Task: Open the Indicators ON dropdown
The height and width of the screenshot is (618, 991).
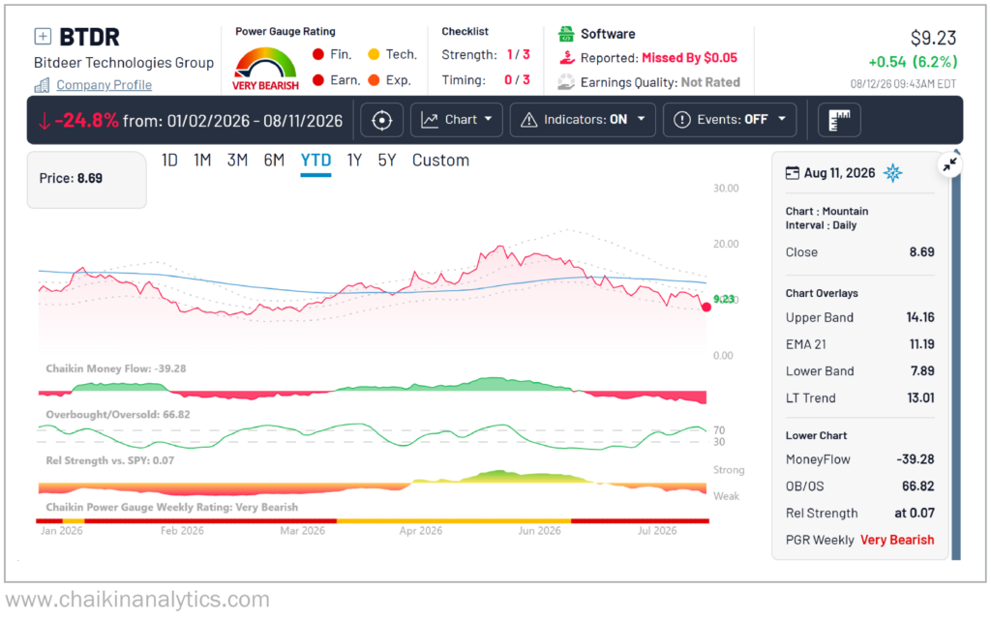Action: pyautogui.click(x=583, y=120)
